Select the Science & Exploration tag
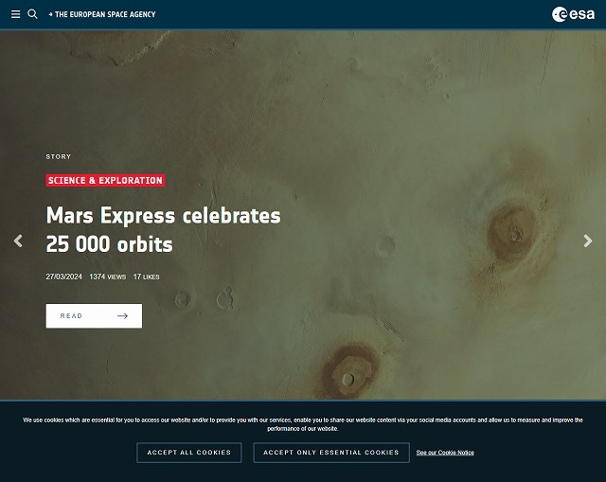The image size is (606, 482). (105, 181)
